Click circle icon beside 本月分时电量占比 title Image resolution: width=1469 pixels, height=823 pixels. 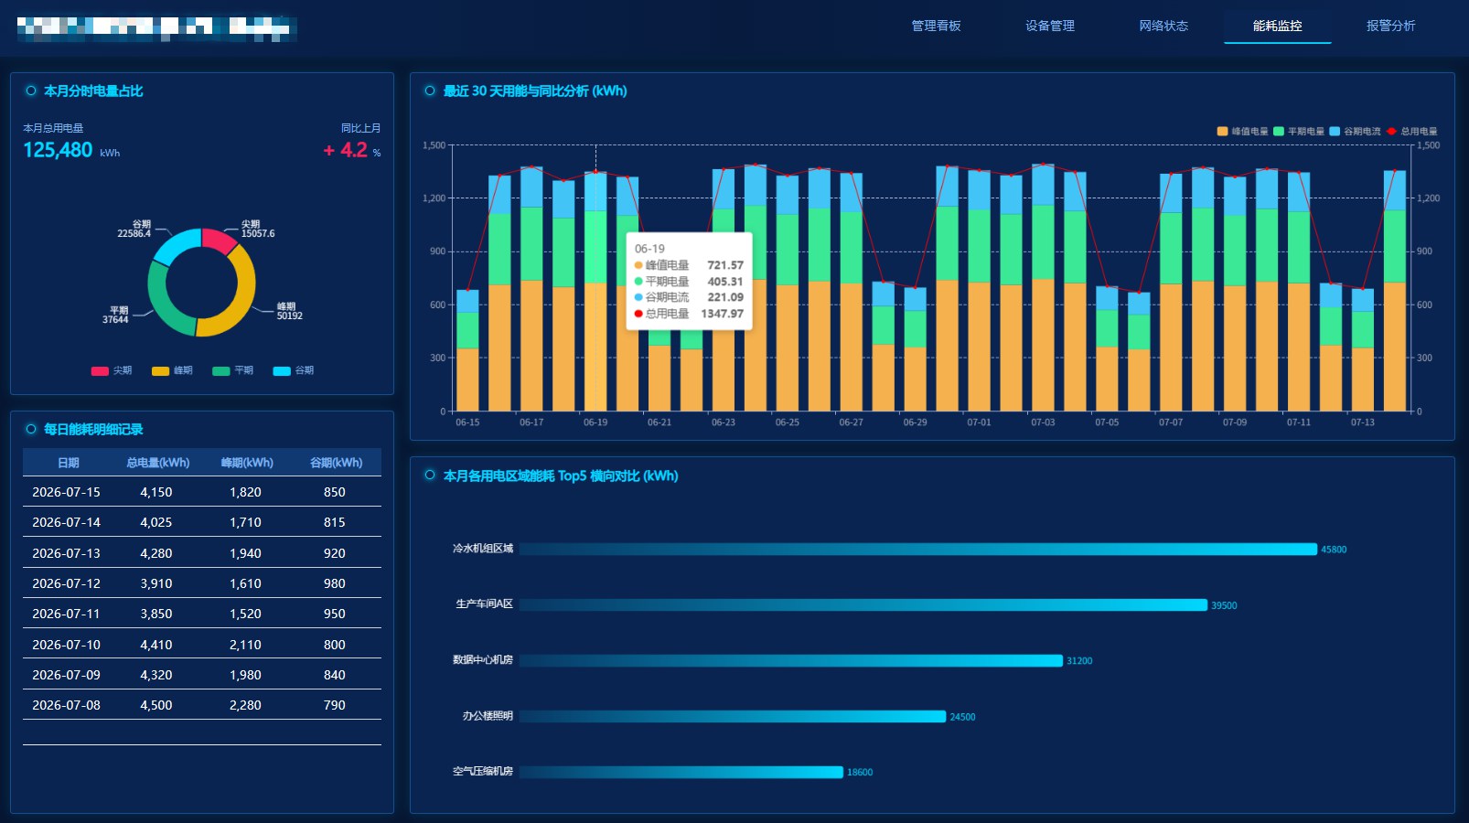coord(31,91)
